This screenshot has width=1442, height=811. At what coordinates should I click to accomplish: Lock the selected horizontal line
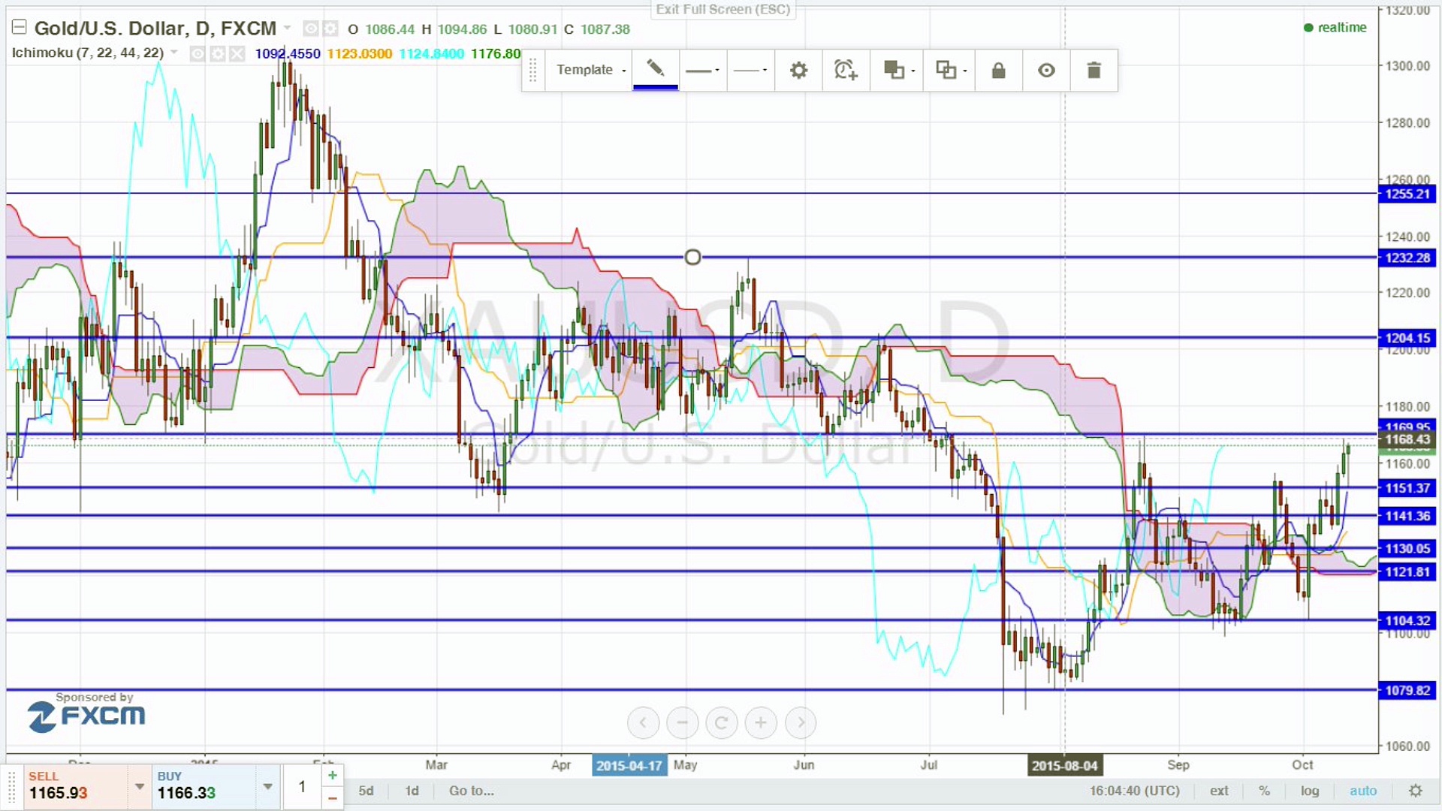(998, 71)
